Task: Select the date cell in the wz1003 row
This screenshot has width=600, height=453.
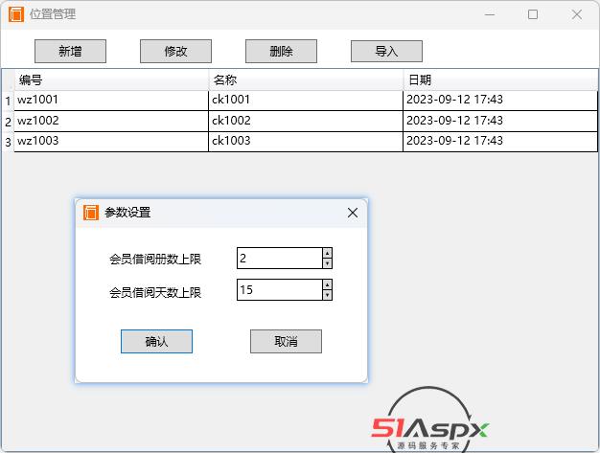Action: [x=500, y=142]
